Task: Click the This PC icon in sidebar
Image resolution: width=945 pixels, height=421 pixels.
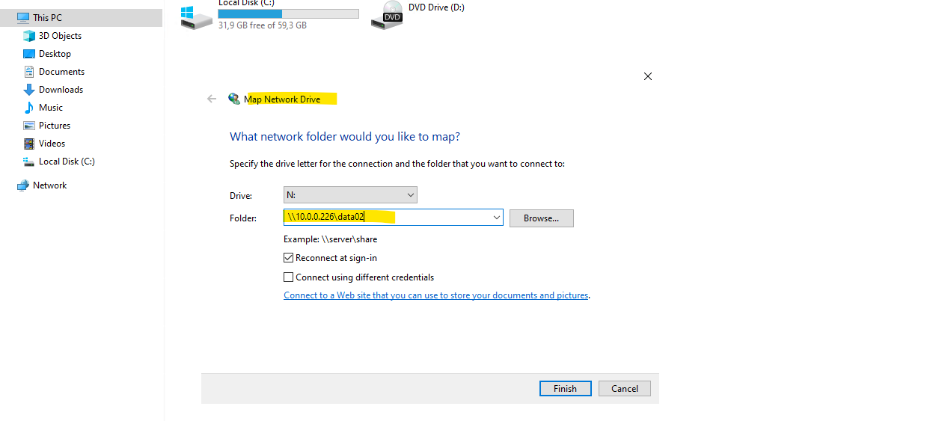Action: coord(23,18)
